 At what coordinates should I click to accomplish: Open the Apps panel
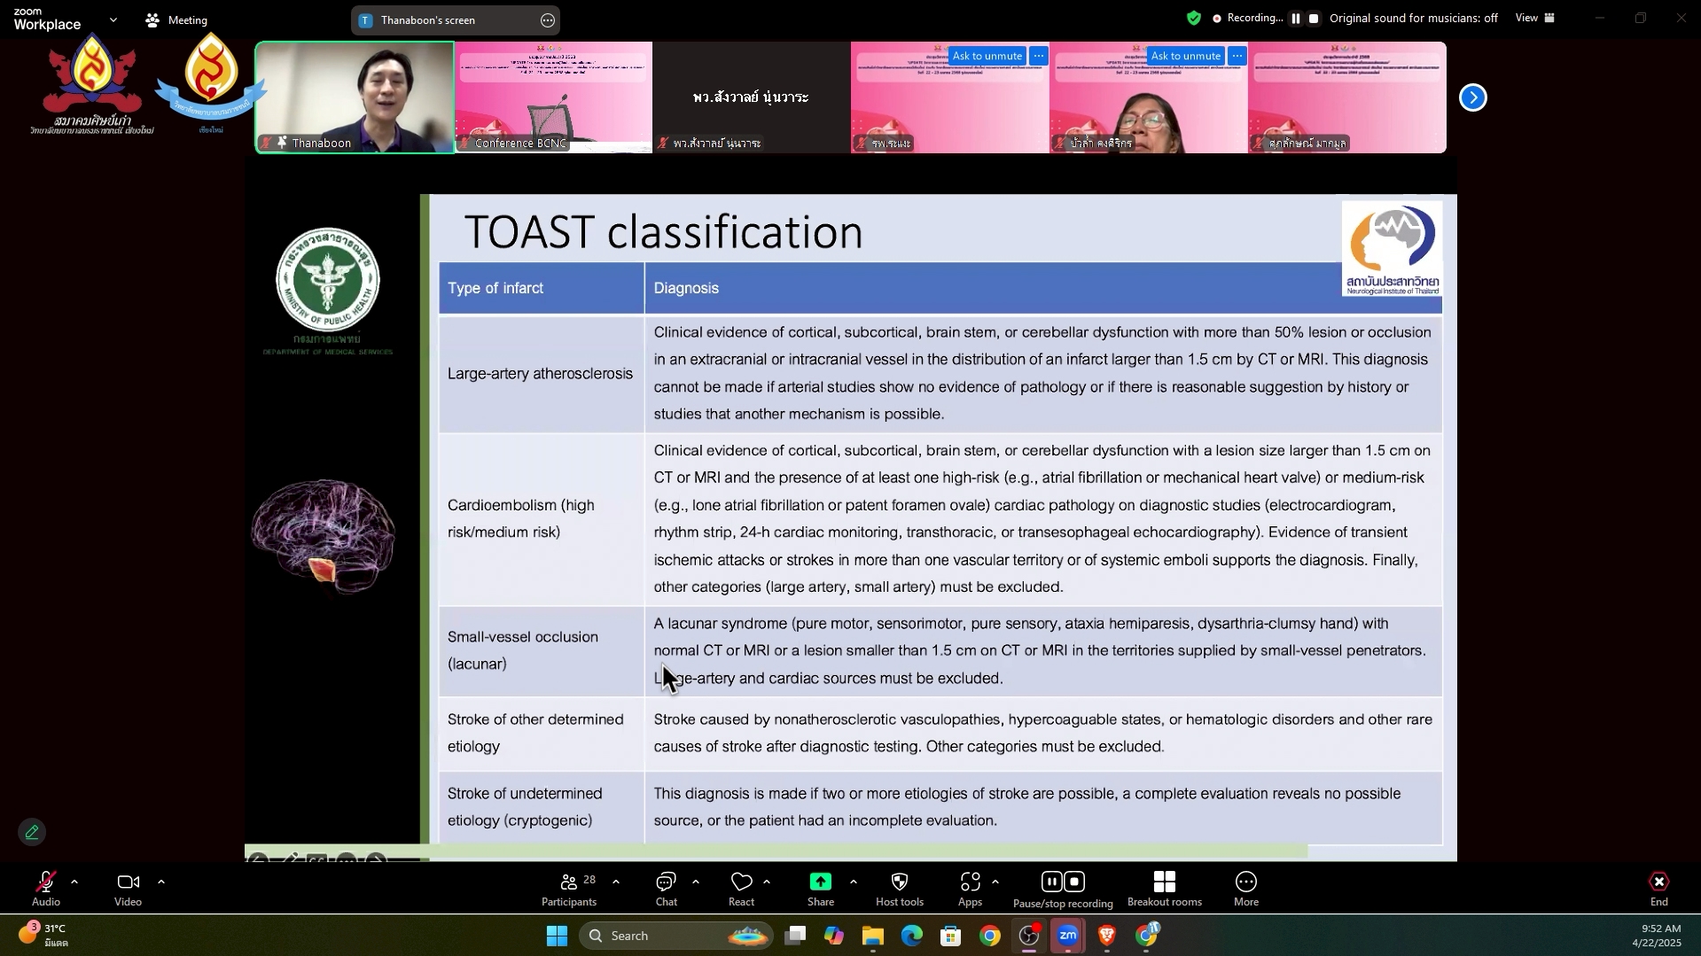(x=971, y=889)
